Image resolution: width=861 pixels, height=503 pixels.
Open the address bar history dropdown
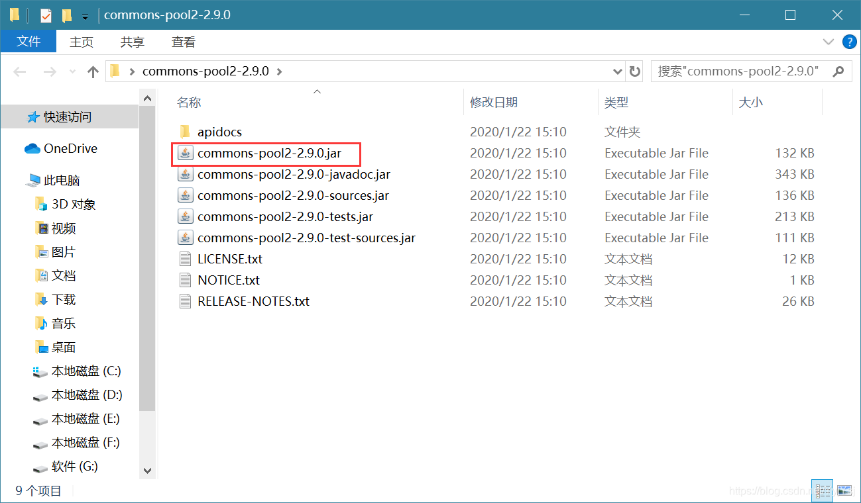(x=617, y=71)
